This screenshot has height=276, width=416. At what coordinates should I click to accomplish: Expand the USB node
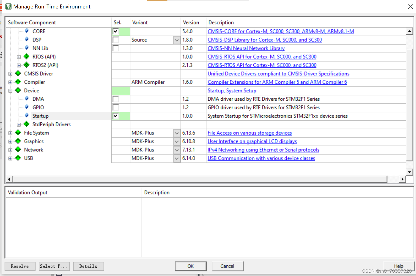pyautogui.click(x=10, y=158)
